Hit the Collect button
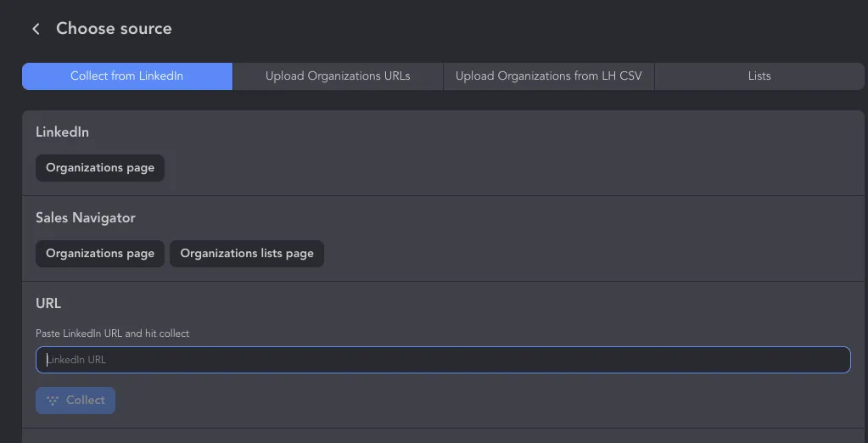 click(76, 401)
